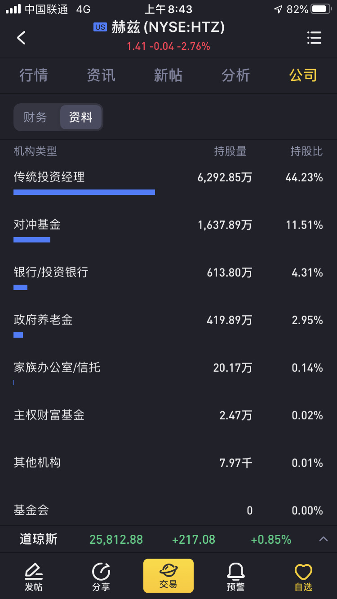Open the list menu icon at top right
Image resolution: width=337 pixels, height=599 pixels.
314,38
